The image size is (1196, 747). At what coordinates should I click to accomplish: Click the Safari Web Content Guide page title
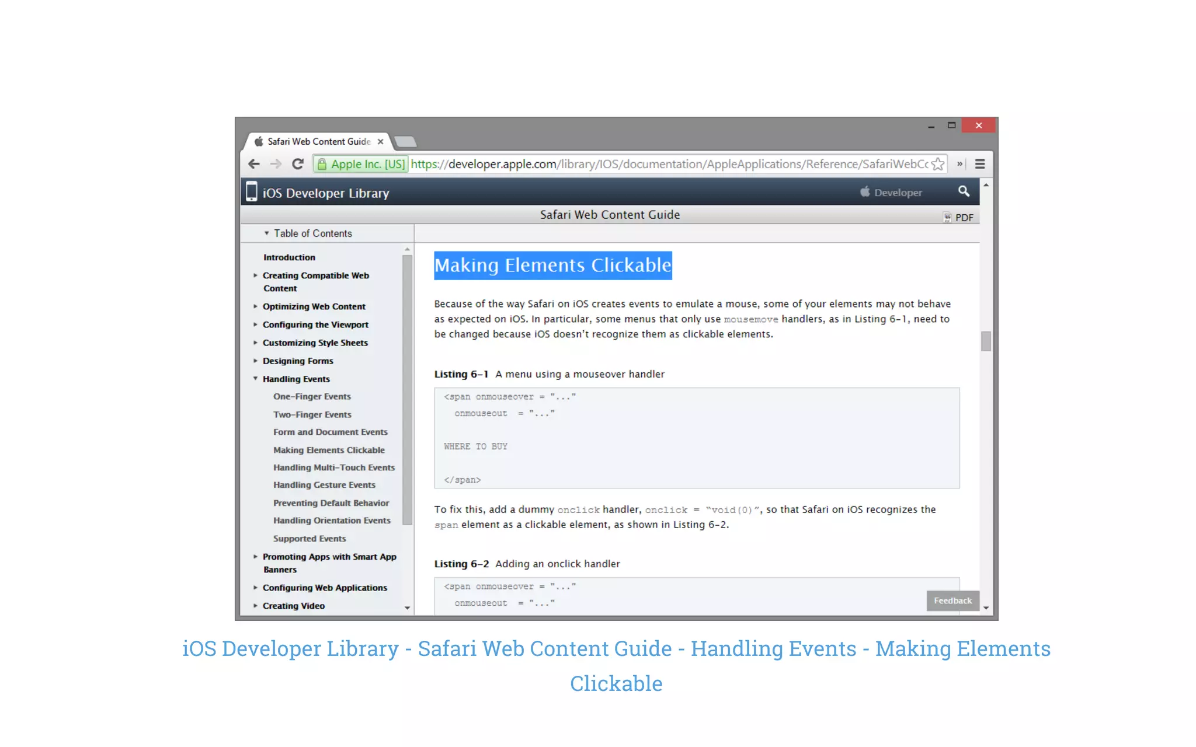(x=610, y=215)
